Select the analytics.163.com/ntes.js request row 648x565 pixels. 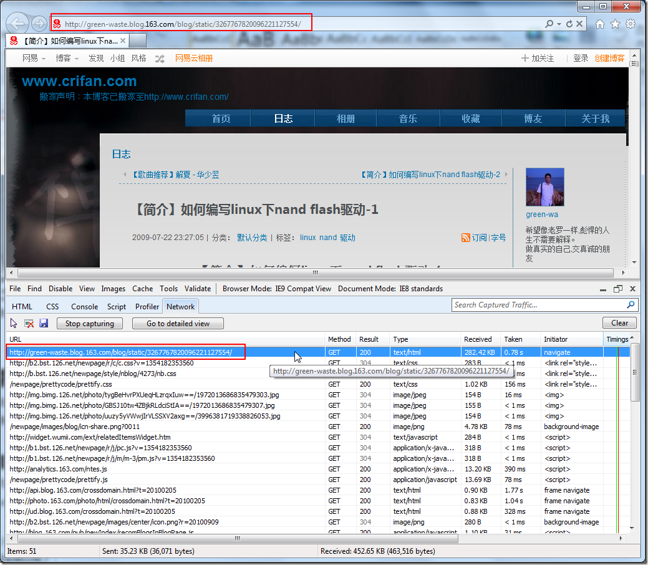tap(317, 469)
